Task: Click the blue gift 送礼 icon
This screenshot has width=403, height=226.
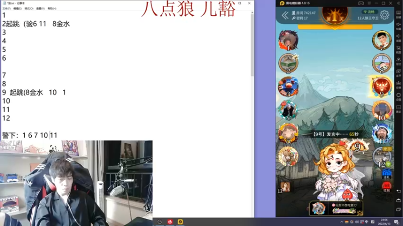Action: click(x=386, y=174)
